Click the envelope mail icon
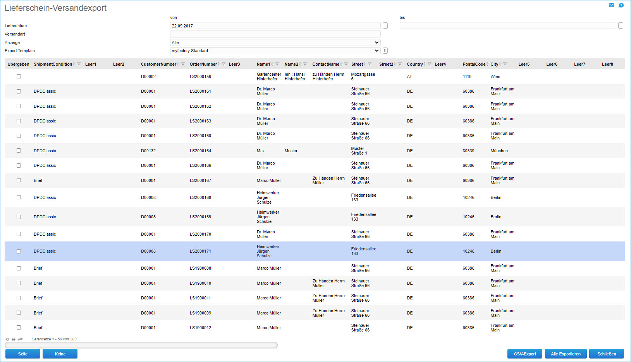This screenshot has height=362, width=631. [x=611, y=5]
